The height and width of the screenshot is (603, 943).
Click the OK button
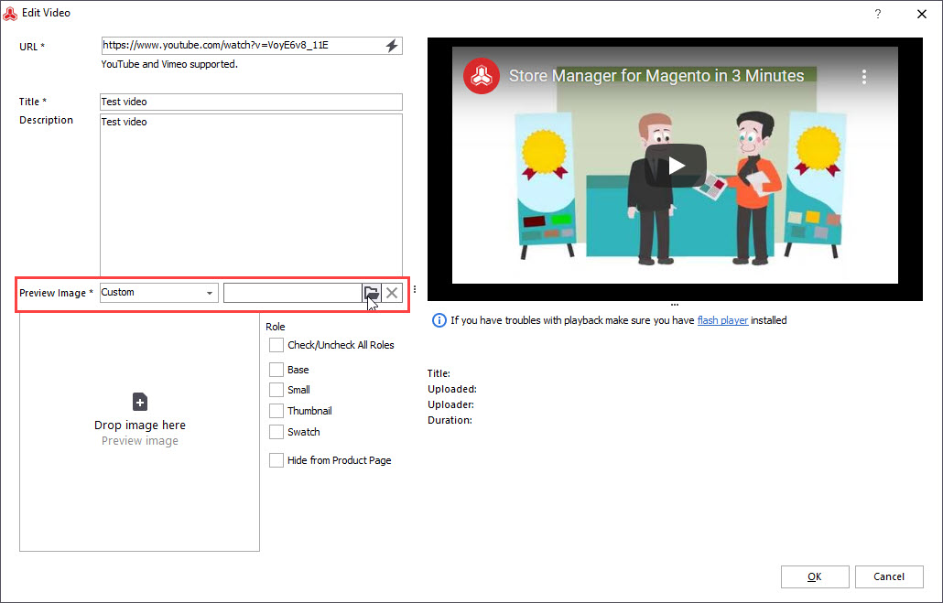point(815,576)
